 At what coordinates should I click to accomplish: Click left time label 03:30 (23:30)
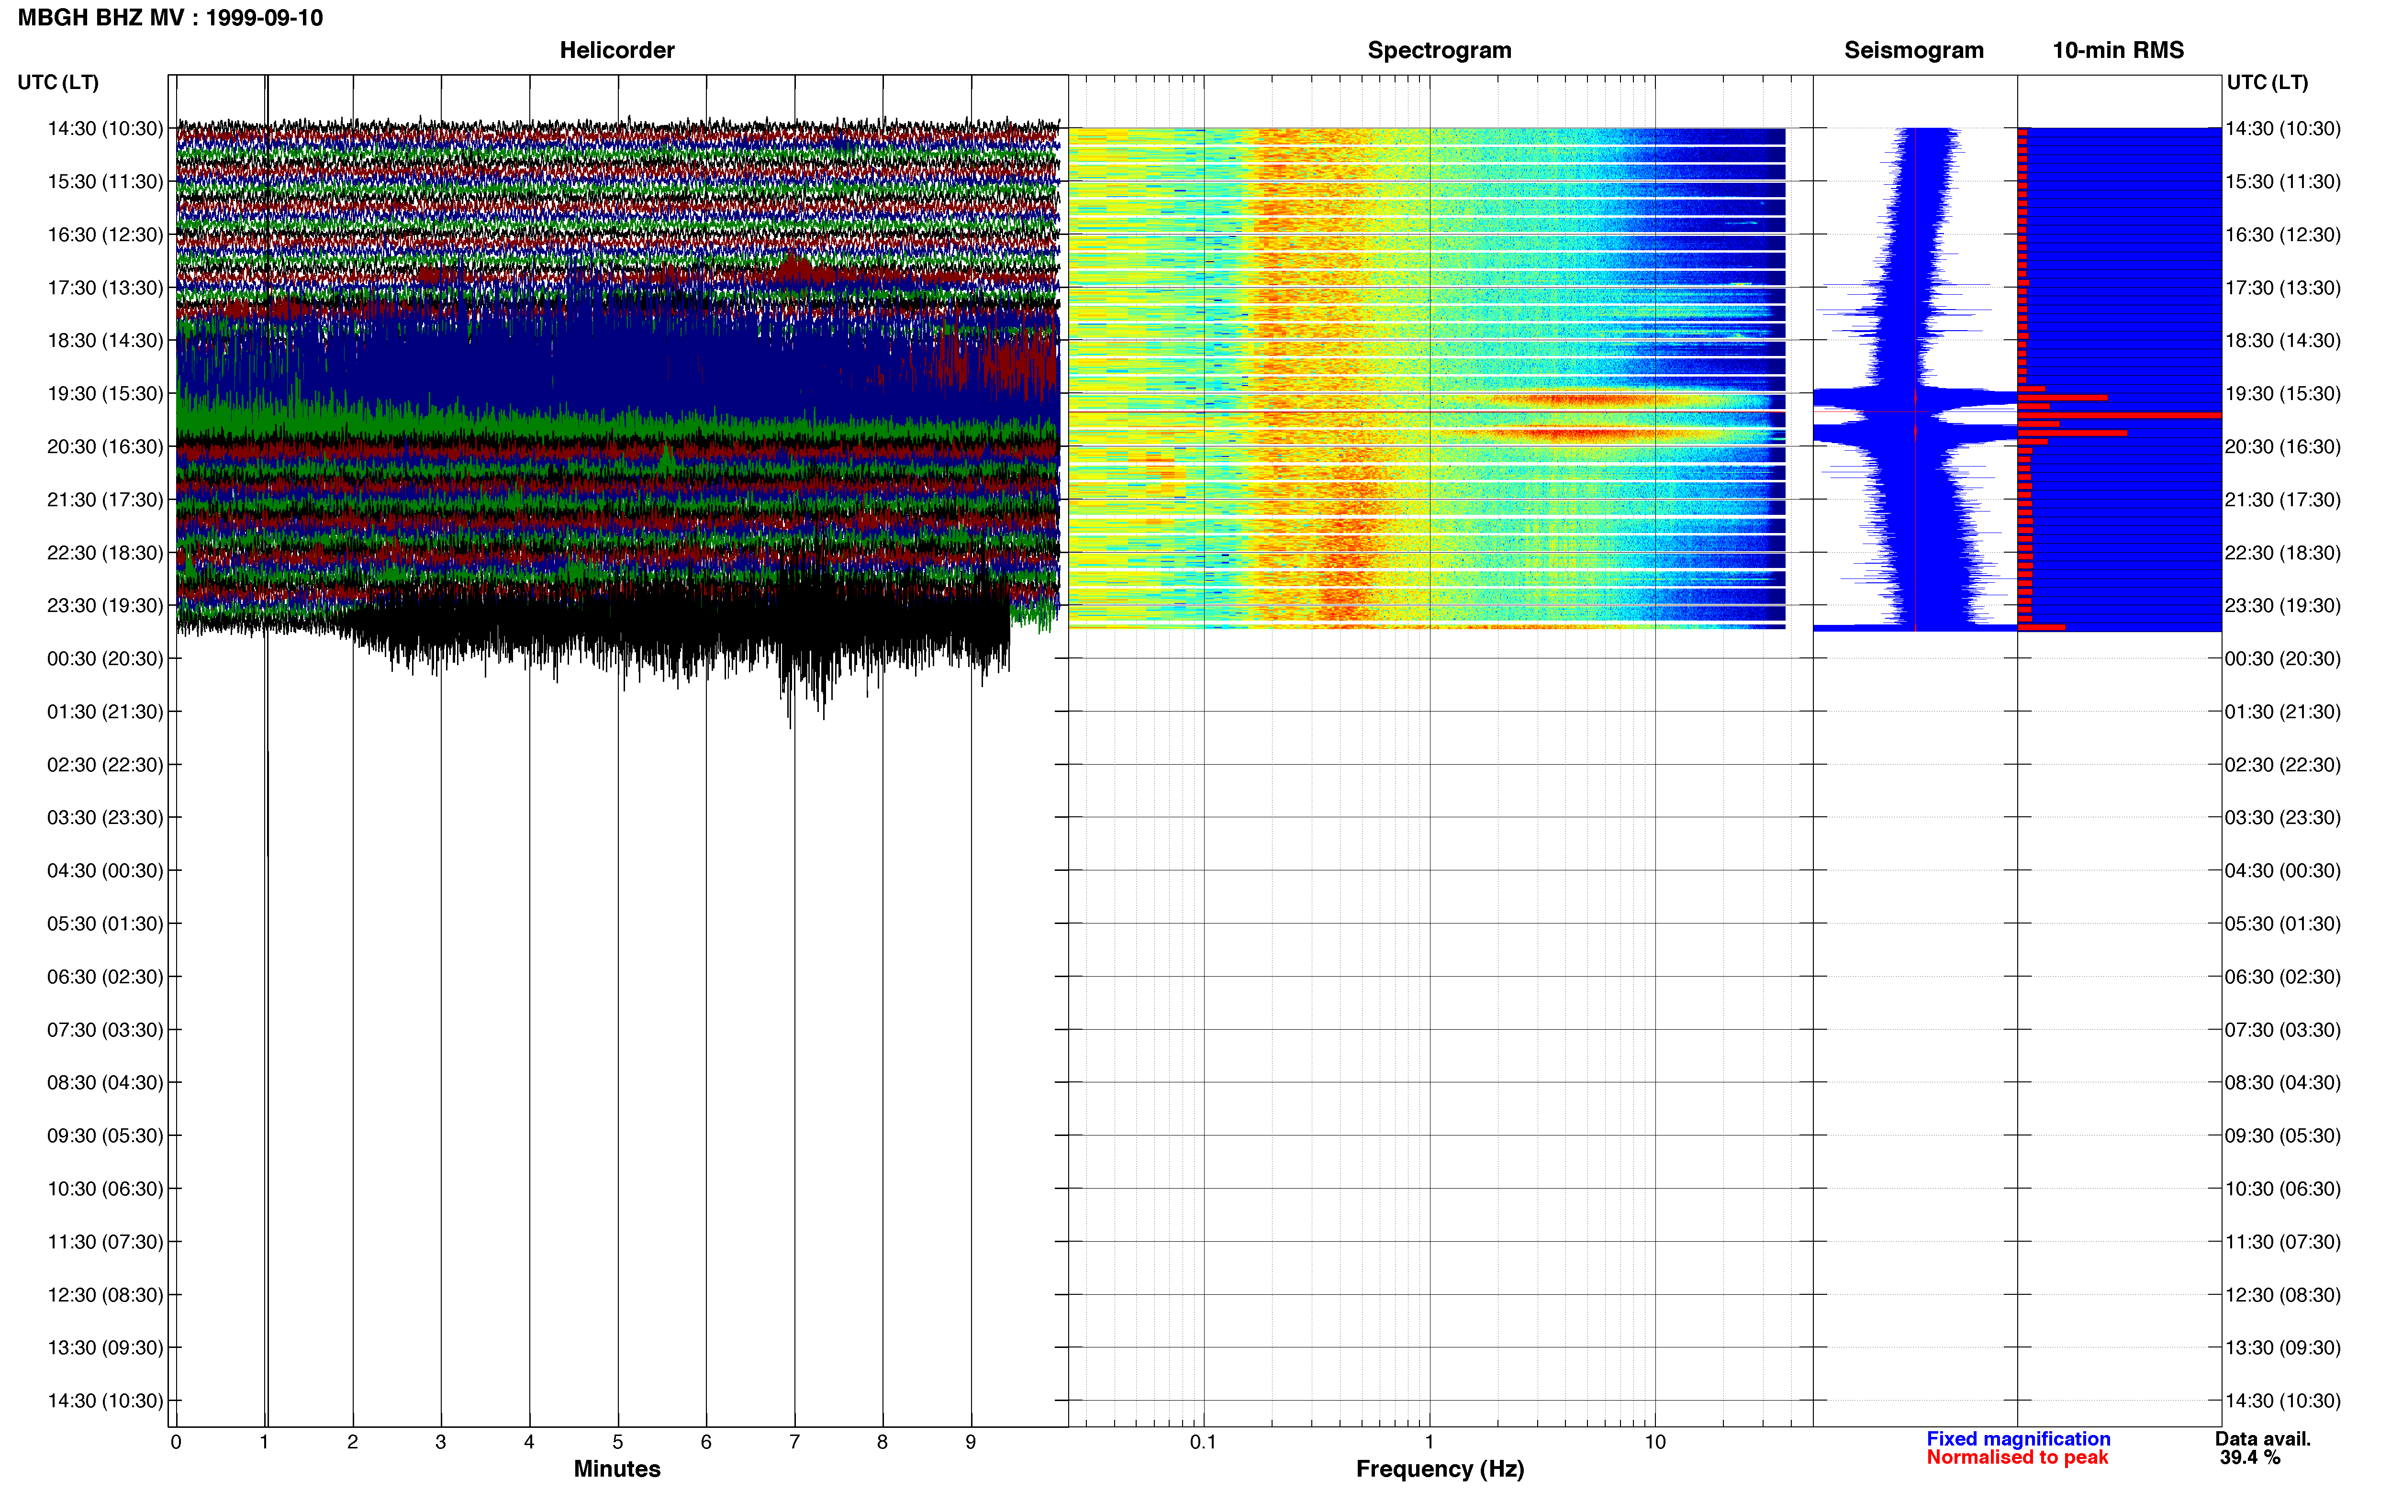click(x=105, y=817)
